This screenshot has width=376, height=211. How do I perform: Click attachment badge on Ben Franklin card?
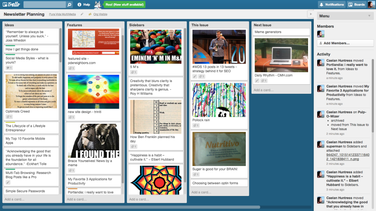click(x=134, y=147)
